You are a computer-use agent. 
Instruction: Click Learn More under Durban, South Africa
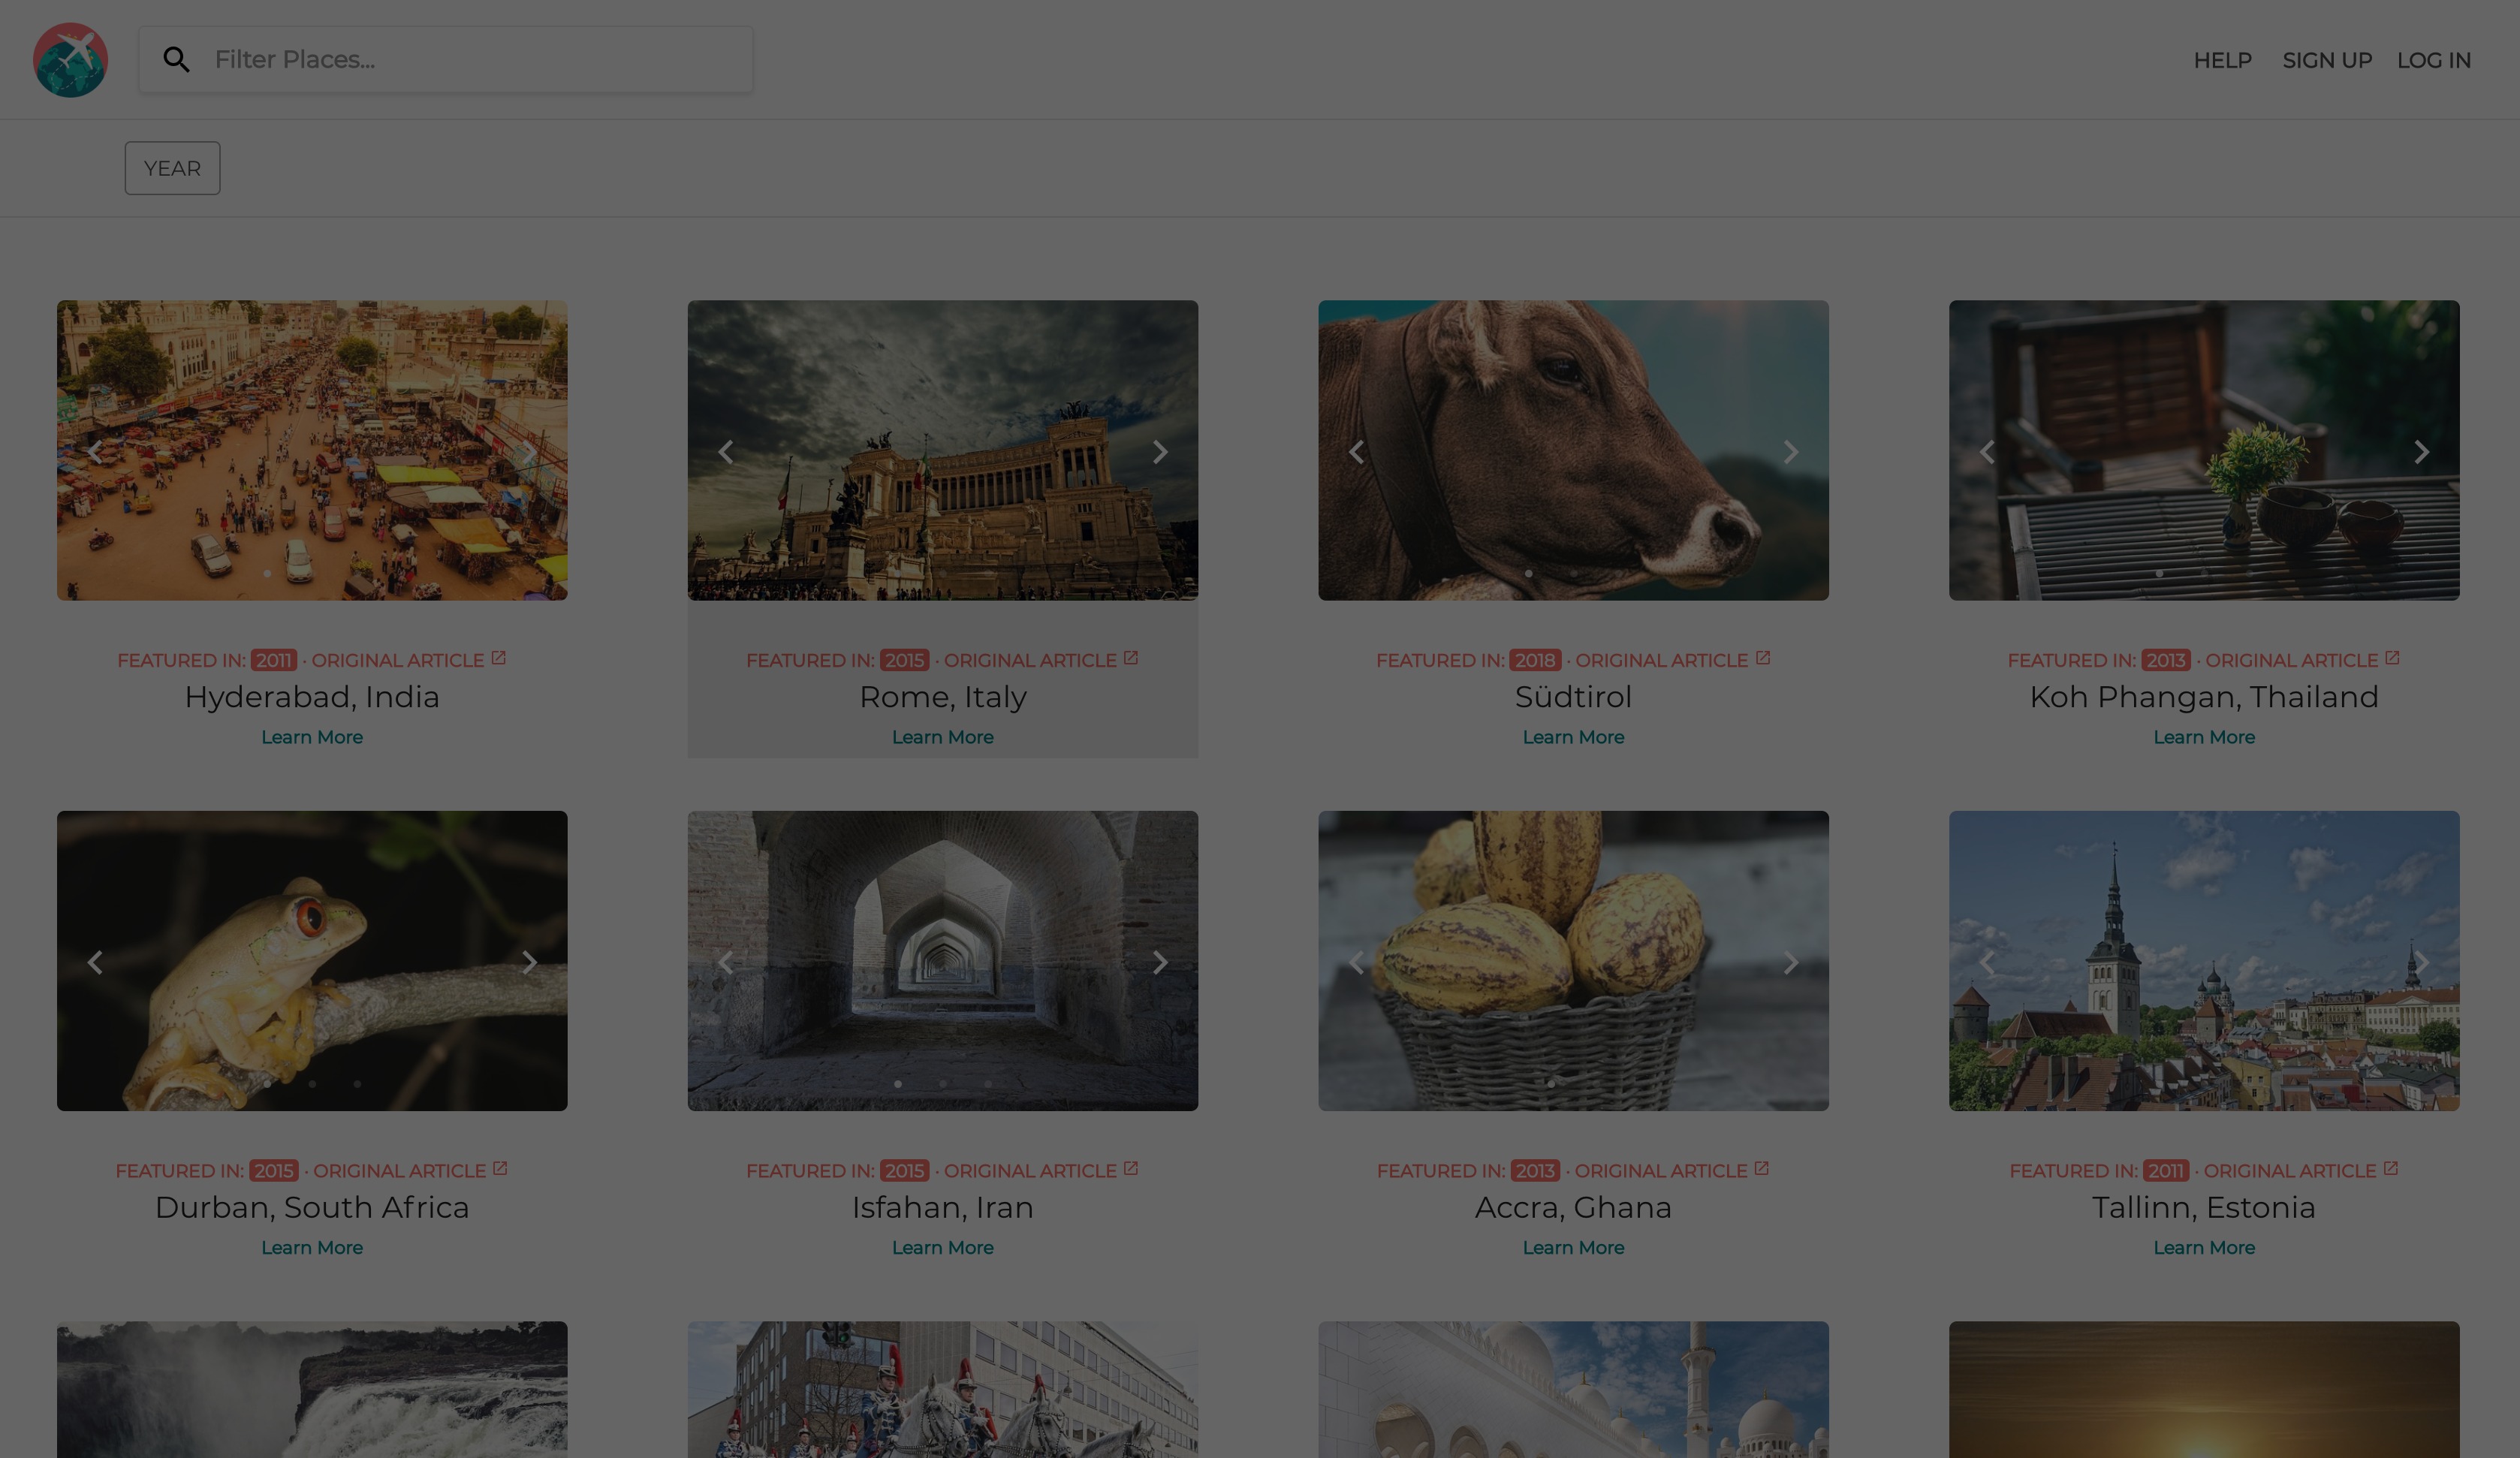(x=312, y=1247)
